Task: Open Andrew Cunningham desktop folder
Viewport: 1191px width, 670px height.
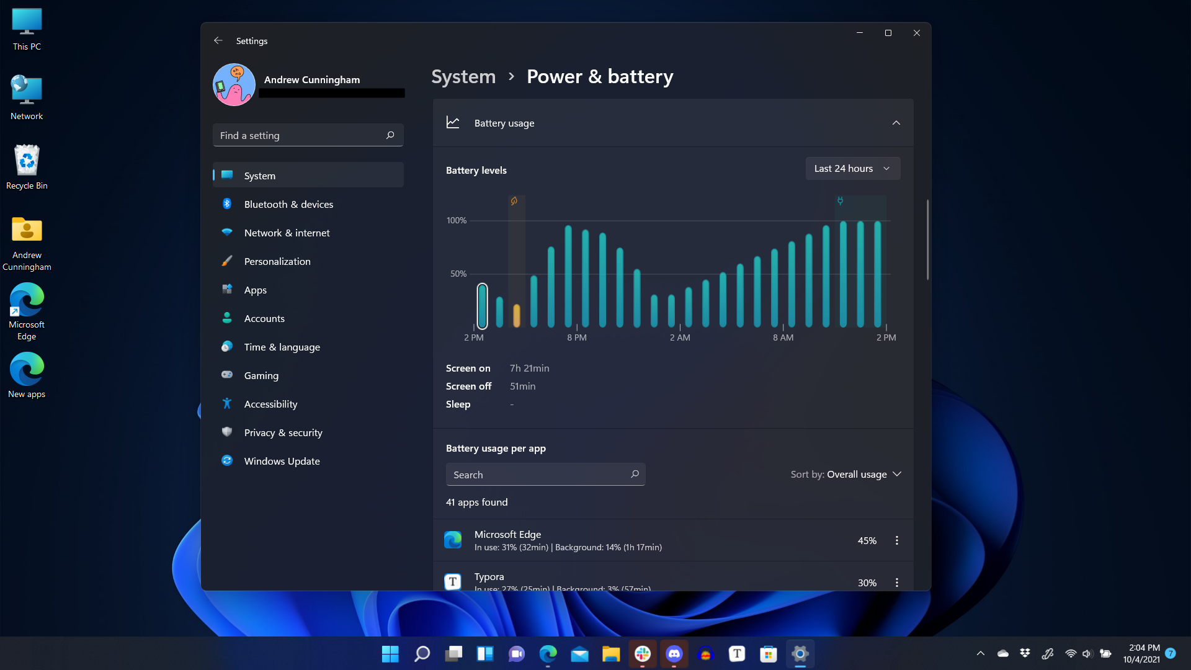Action: pos(27,243)
